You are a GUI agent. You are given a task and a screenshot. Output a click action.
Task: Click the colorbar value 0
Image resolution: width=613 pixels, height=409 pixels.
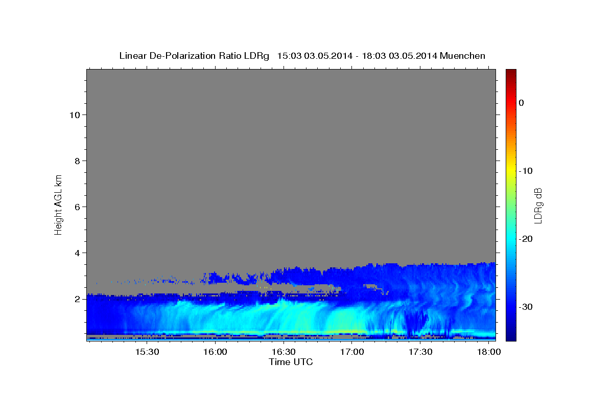(521, 103)
